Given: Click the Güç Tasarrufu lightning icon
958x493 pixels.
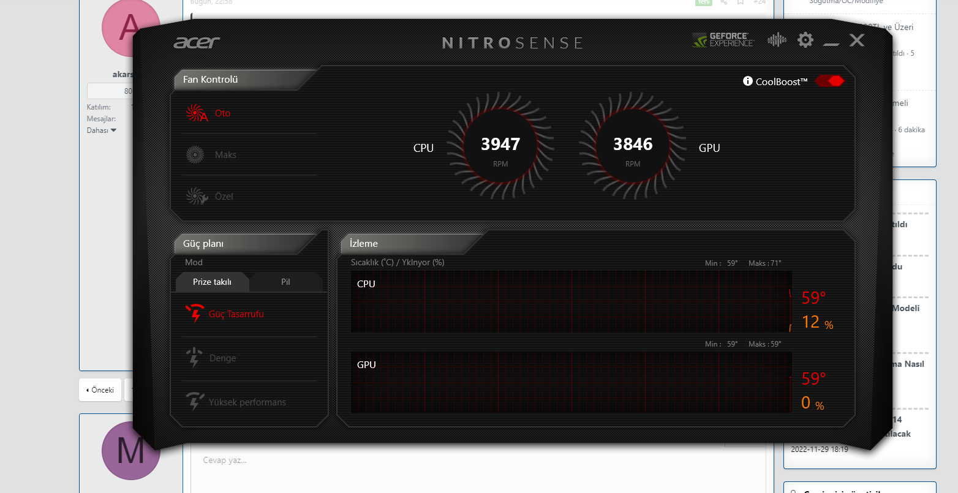Looking at the screenshot, I should click(x=195, y=314).
